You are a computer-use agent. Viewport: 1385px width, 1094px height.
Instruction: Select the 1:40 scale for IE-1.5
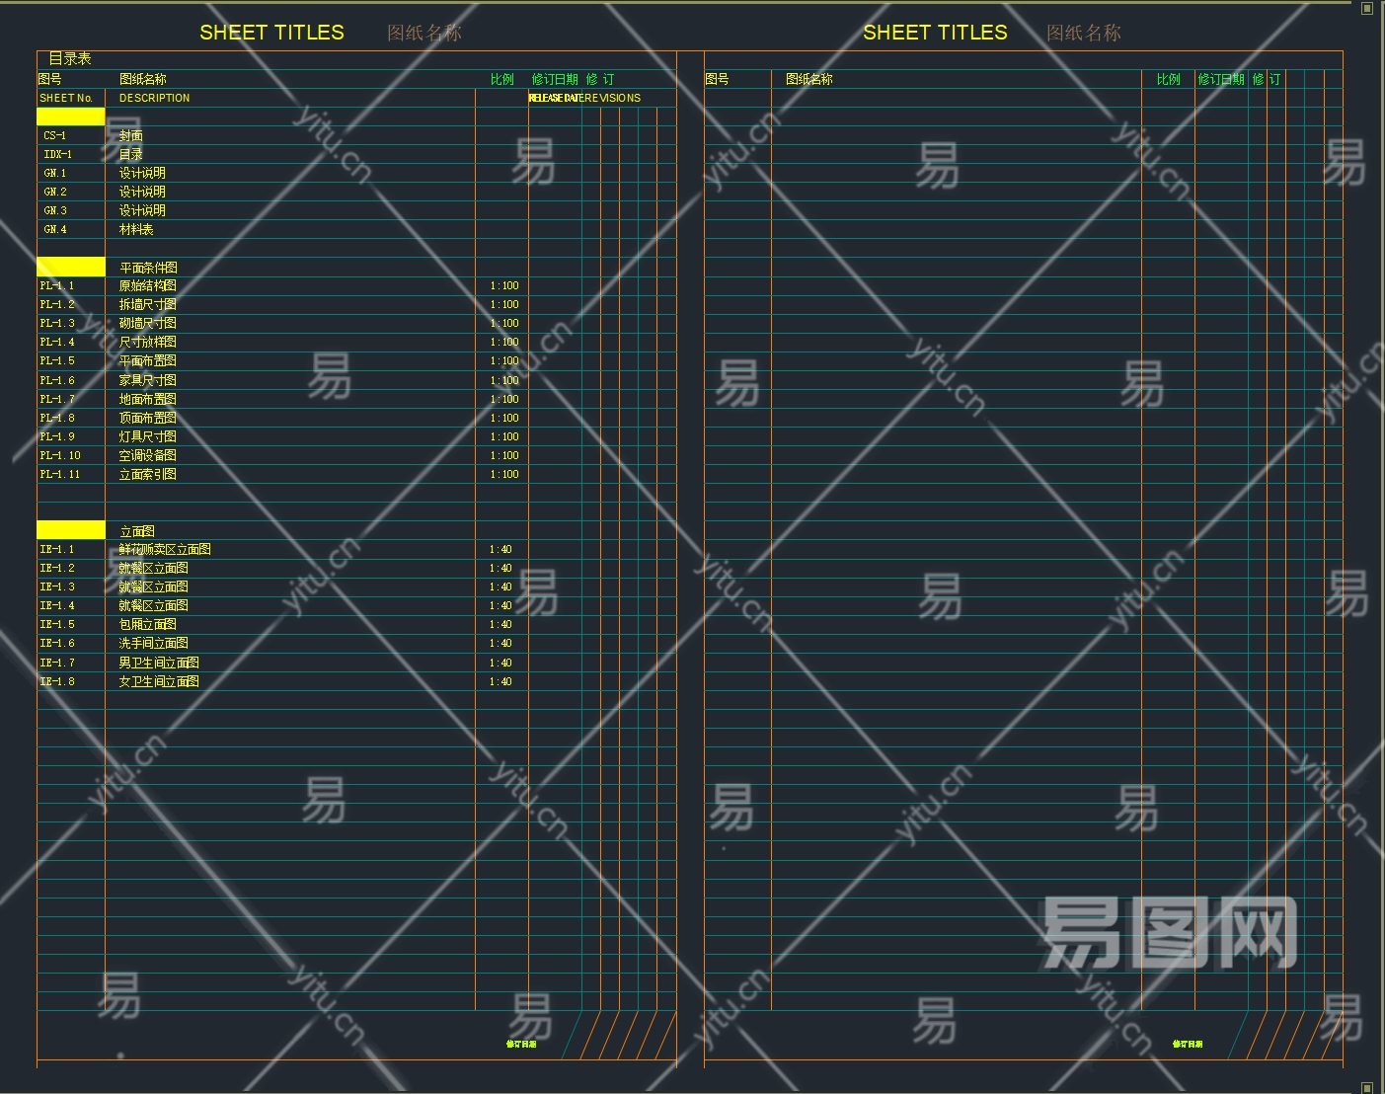500,624
